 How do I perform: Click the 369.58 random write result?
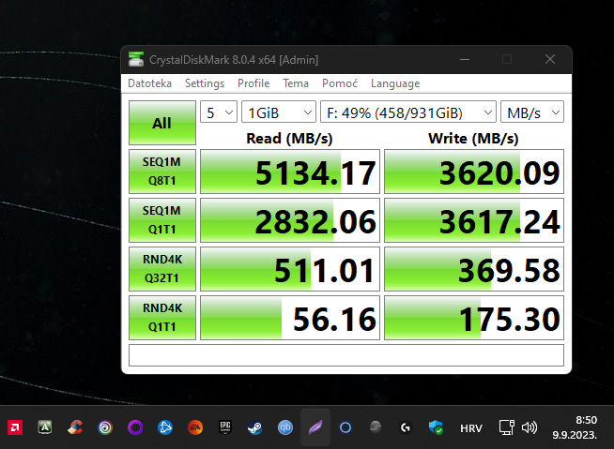474,269
